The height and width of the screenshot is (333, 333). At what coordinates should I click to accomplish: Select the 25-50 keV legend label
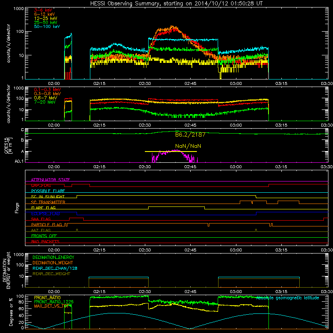(46, 22)
